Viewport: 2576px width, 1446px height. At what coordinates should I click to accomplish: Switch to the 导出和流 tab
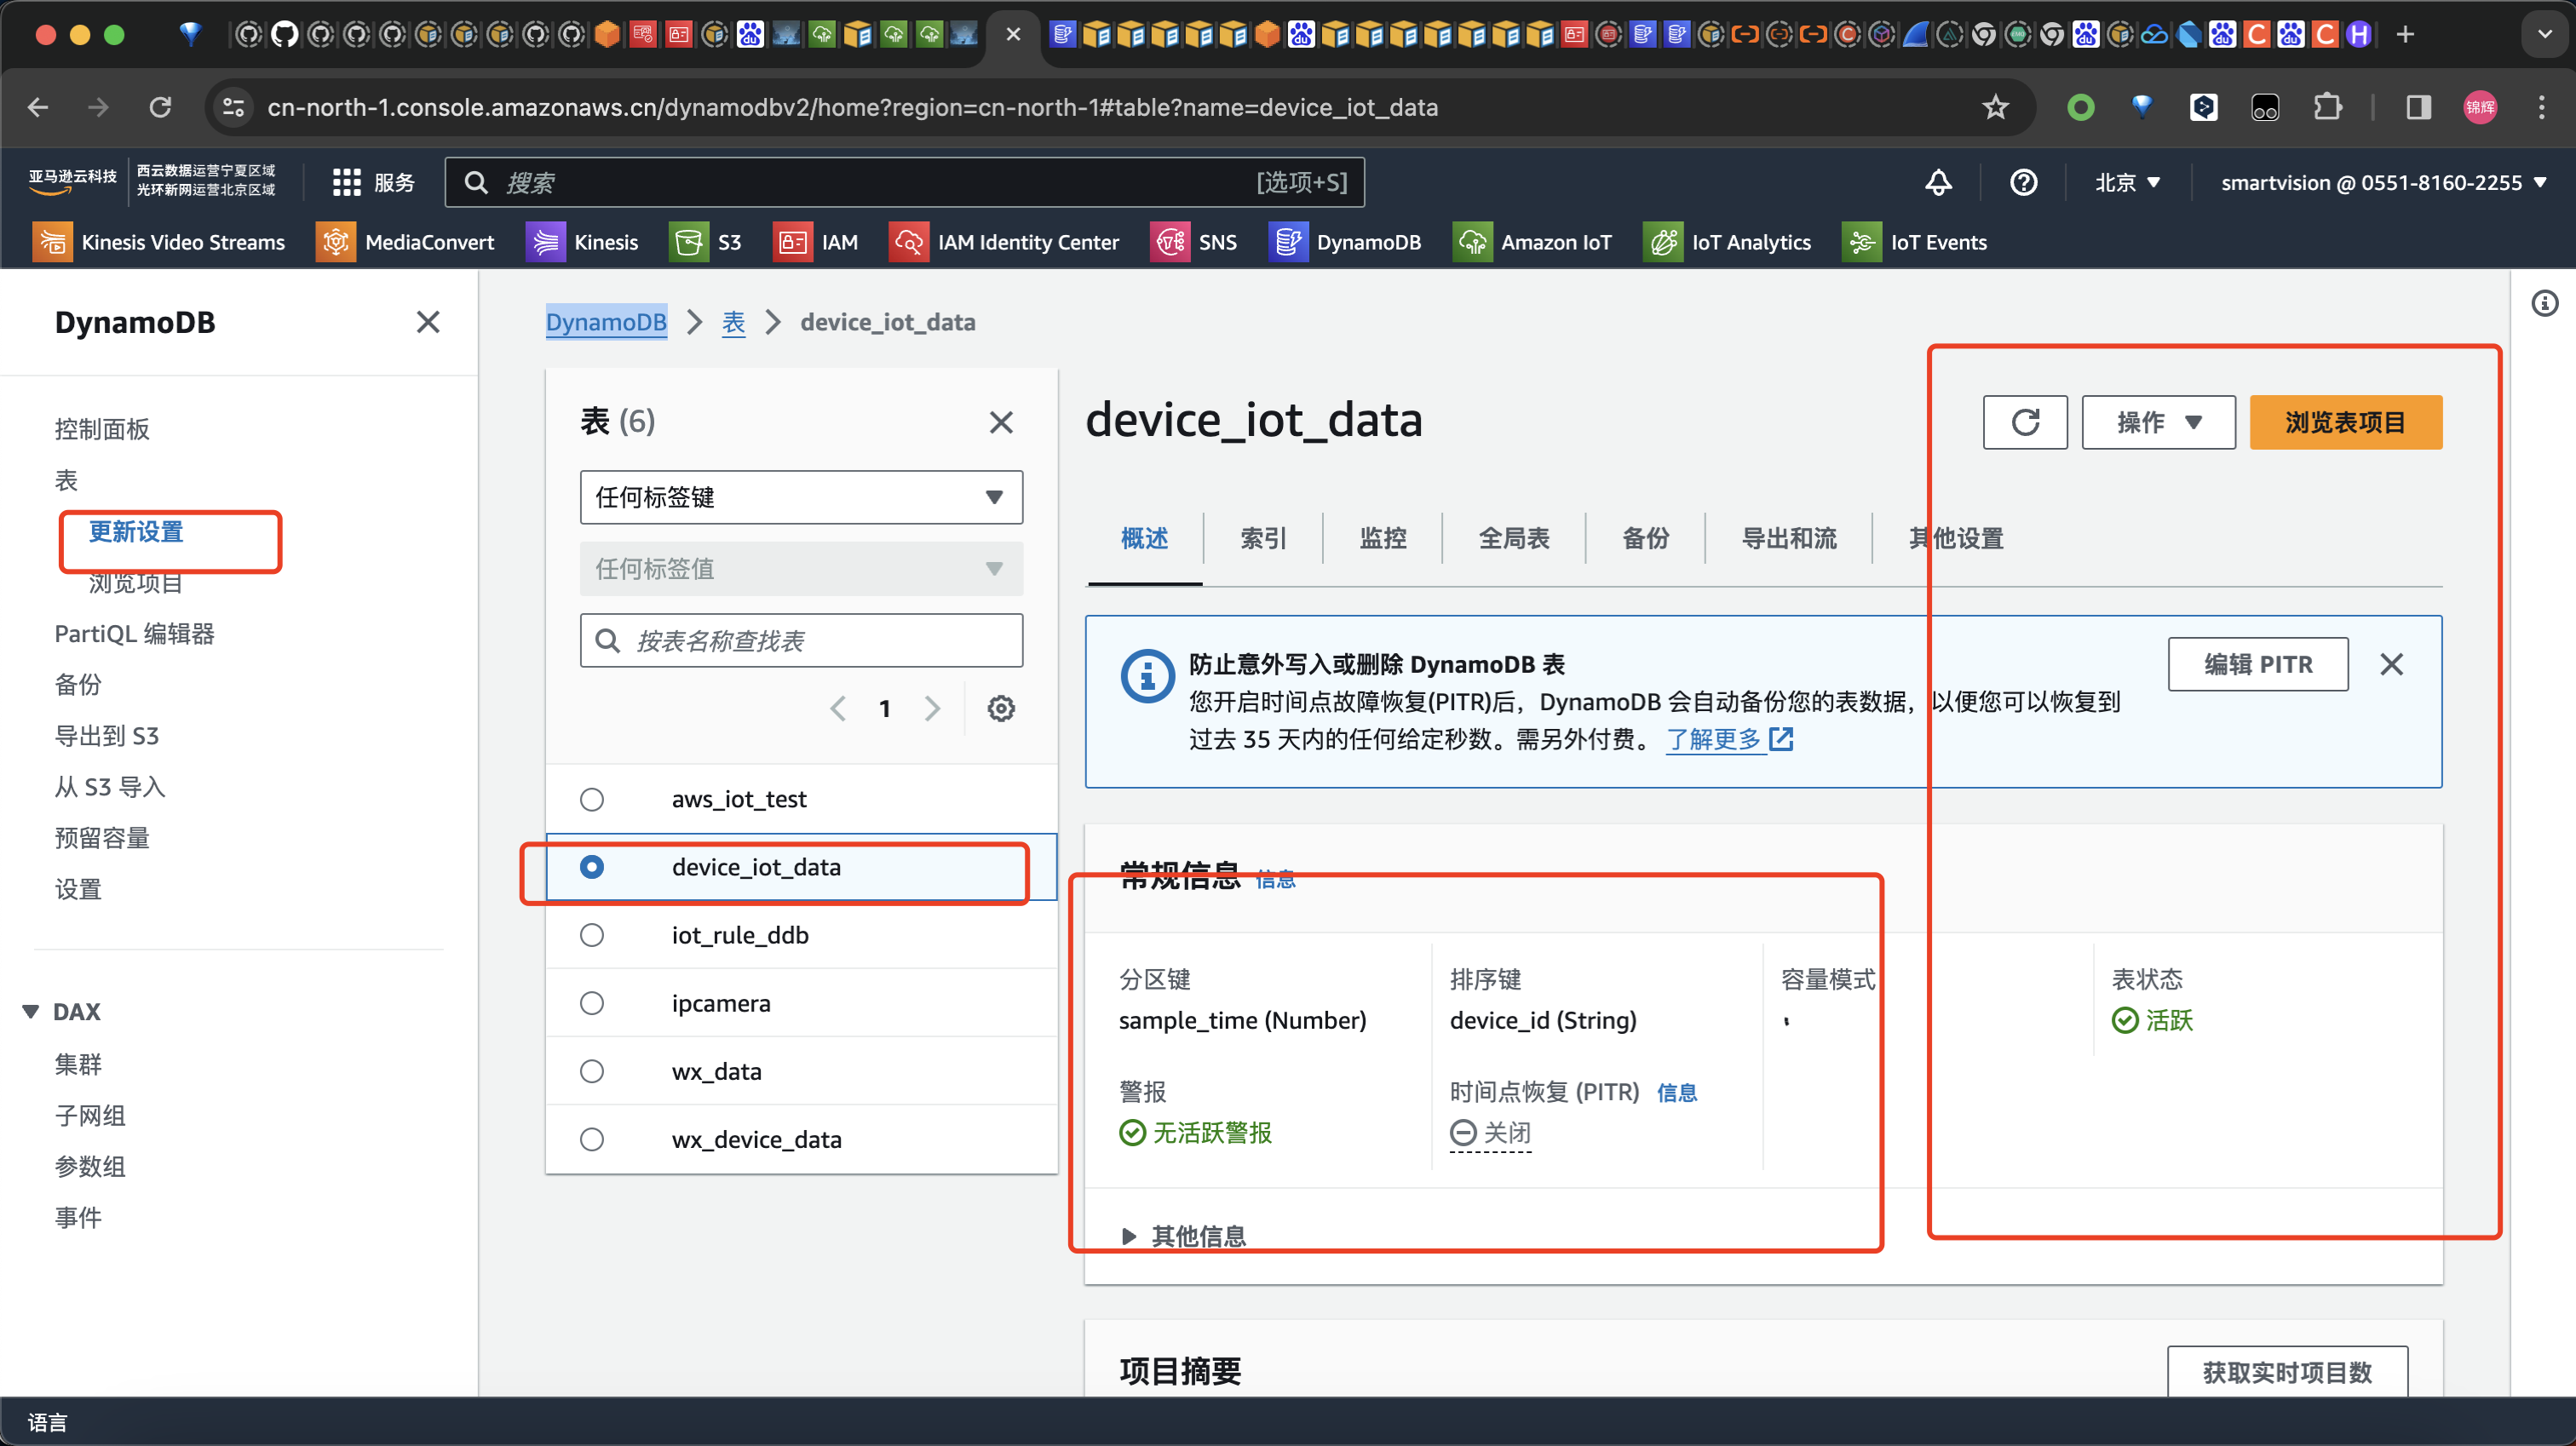coord(1788,538)
